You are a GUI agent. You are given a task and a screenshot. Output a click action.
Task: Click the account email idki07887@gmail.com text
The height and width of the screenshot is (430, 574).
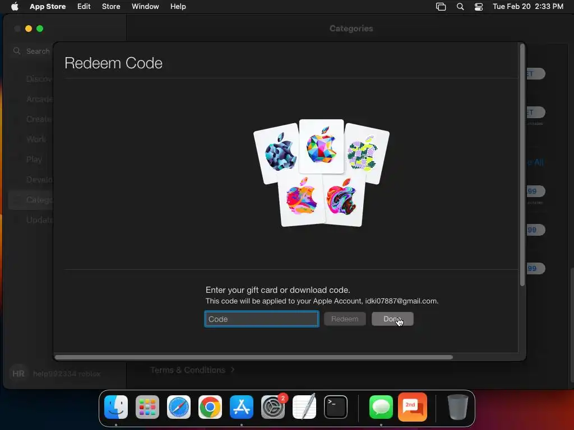pyautogui.click(x=401, y=301)
